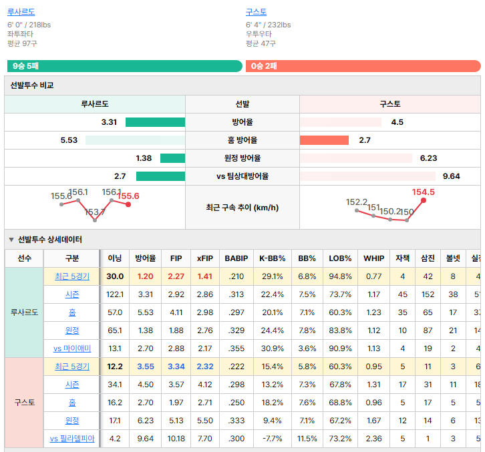Open 구스토's 원정 split link

[72, 420]
